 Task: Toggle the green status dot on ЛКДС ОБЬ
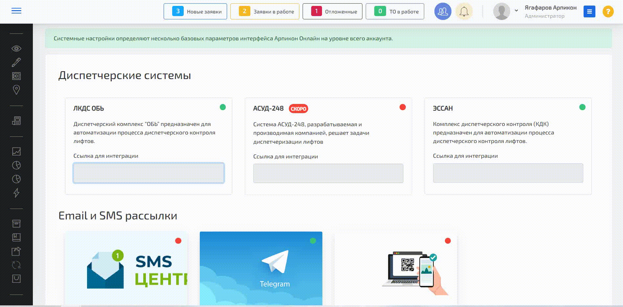click(x=223, y=107)
